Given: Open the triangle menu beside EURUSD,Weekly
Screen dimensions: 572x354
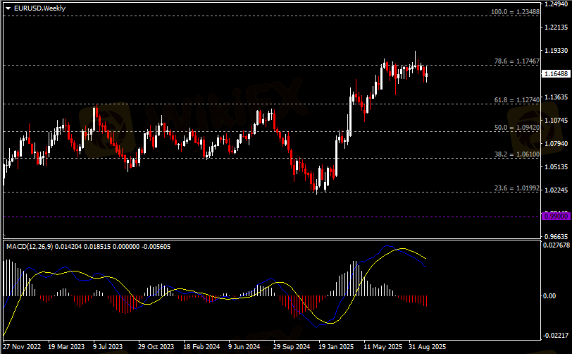Looking at the screenshot, I should 8,8.
